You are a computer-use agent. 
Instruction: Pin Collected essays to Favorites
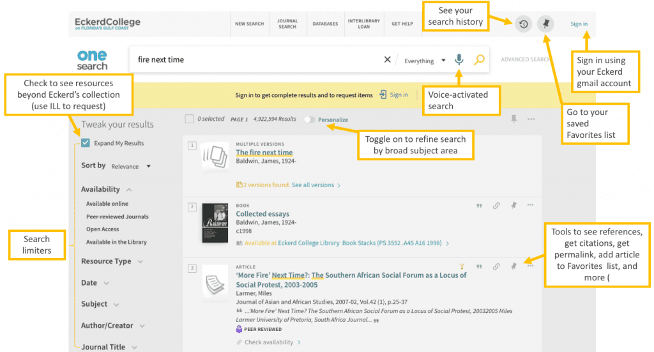coord(514,205)
